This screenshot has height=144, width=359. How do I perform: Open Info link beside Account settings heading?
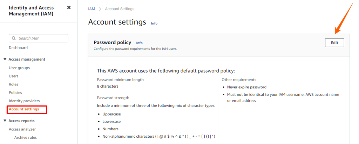point(154,23)
